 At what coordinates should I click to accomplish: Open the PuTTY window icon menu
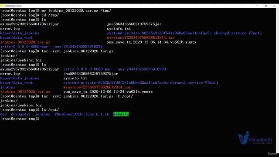click(x=2, y=6)
